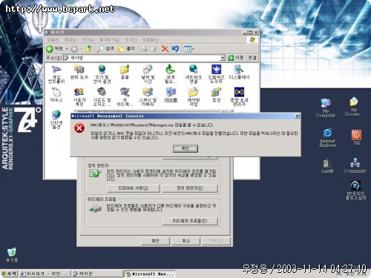Open the 게임 컨트롤러 control panel icon
The width and height of the screenshot is (371, 278).
(x=56, y=74)
